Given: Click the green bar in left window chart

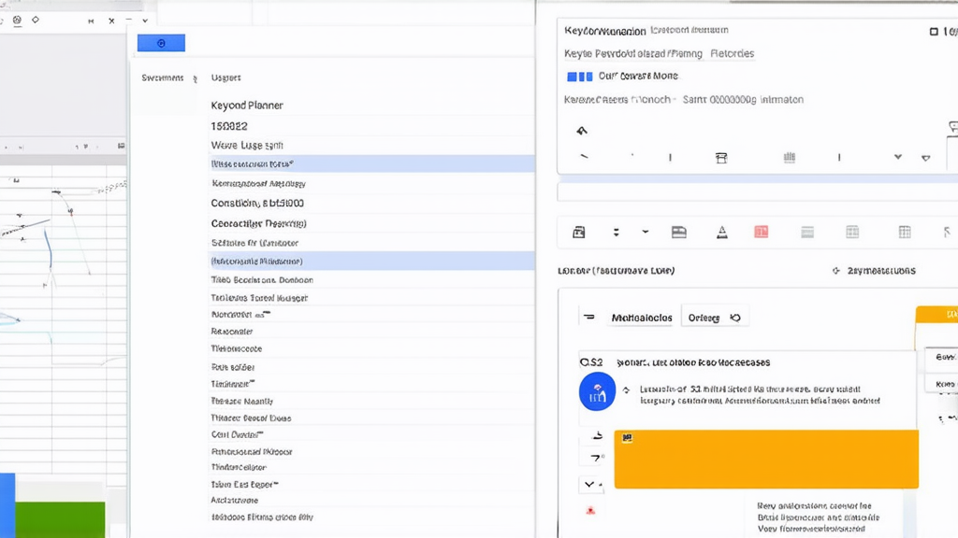Looking at the screenshot, I should pos(60,519).
